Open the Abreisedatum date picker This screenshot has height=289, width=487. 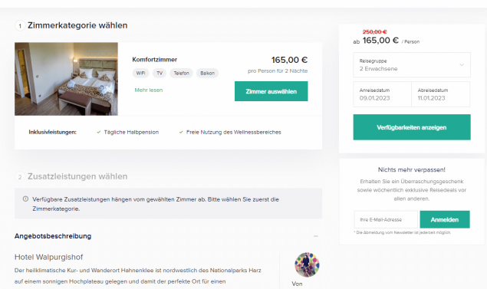click(441, 94)
